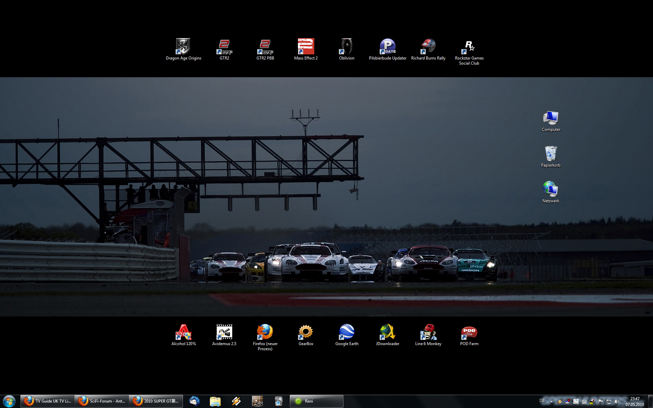Image resolution: width=653 pixels, height=408 pixels.
Task: Open Dragon Age Origins shortcut
Action: [x=183, y=47]
